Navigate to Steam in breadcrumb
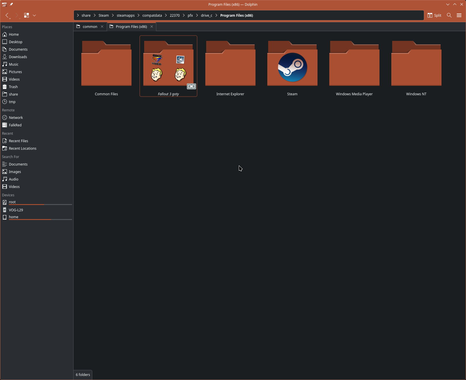This screenshot has height=380, width=466. pos(104,16)
